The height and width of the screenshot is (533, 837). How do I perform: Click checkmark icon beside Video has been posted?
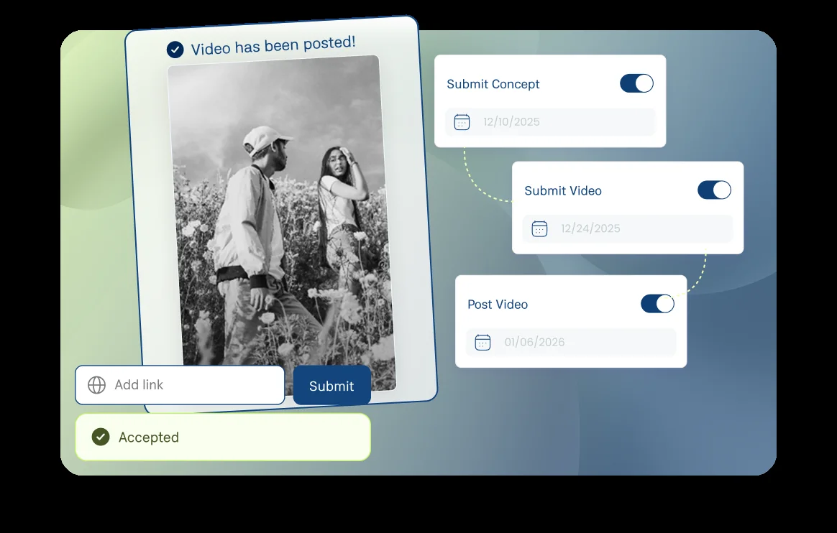point(175,50)
